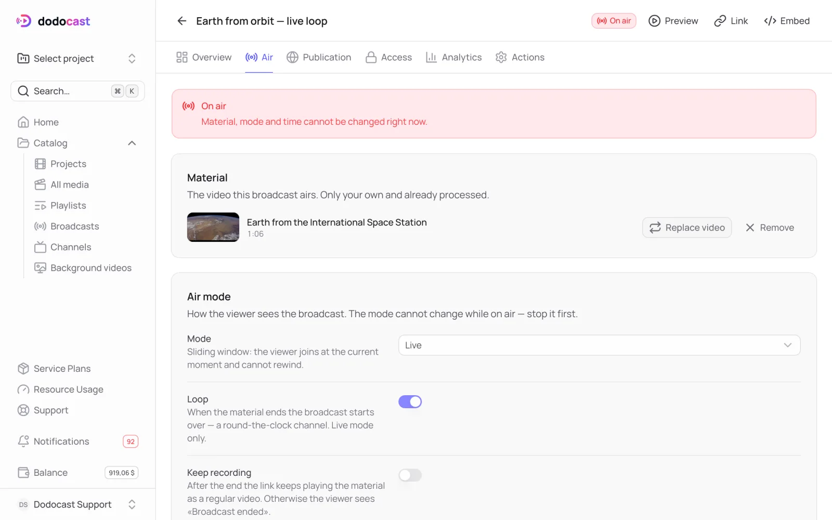Expand the Select project chooser

78,58
